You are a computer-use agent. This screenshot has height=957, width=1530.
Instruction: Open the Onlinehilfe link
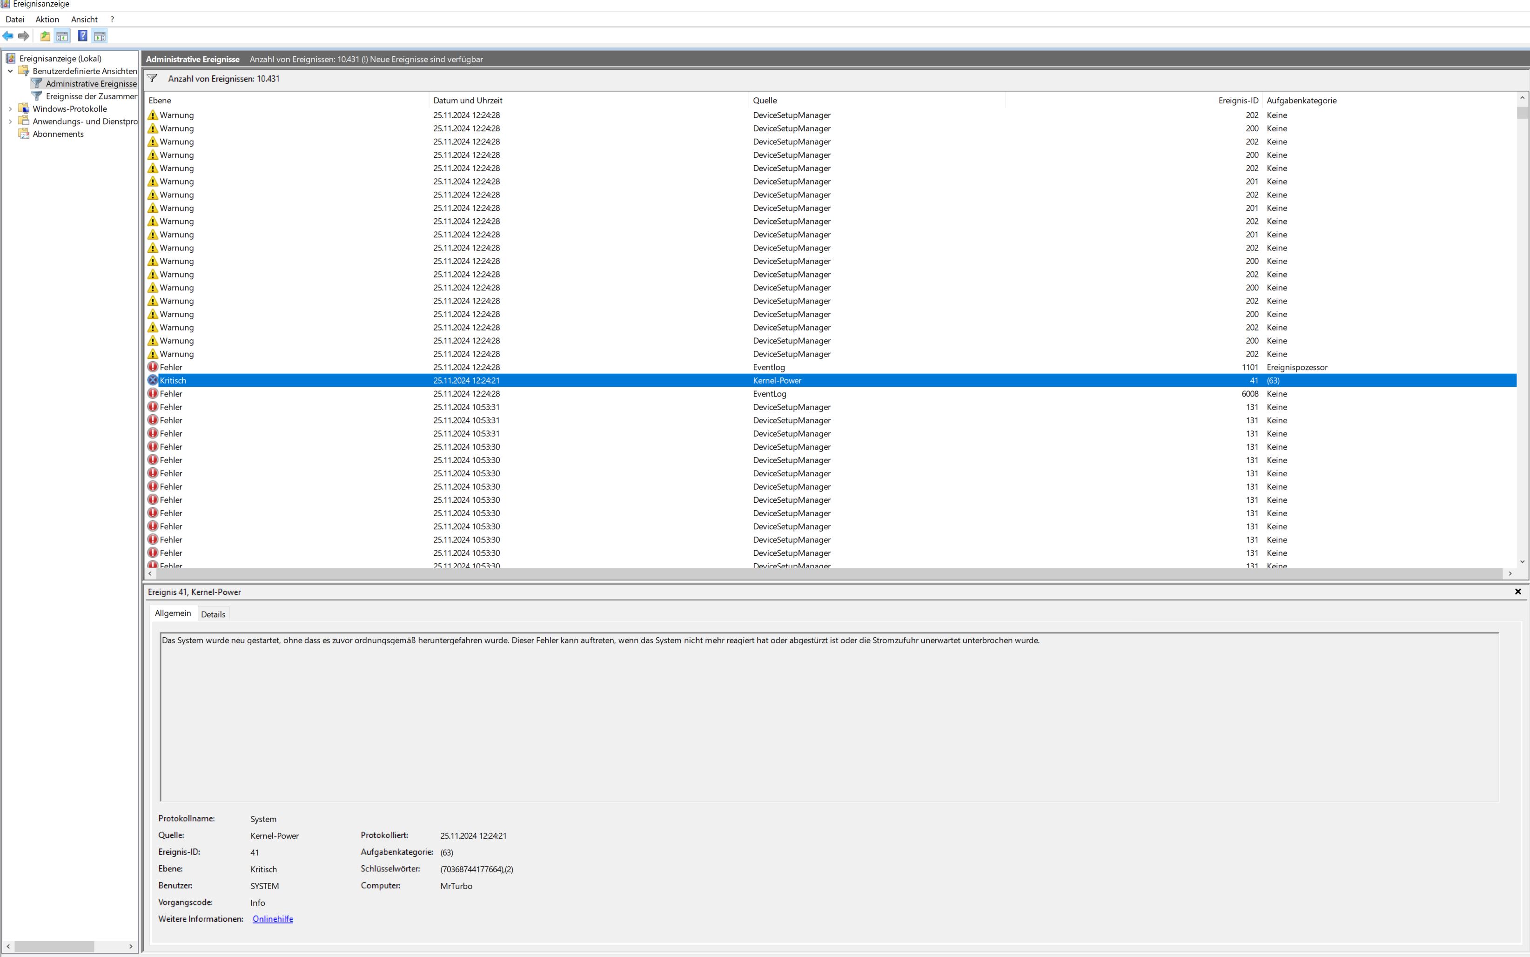pyautogui.click(x=273, y=919)
